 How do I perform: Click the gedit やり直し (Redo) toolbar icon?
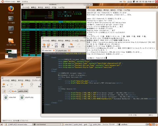point(79,45)
